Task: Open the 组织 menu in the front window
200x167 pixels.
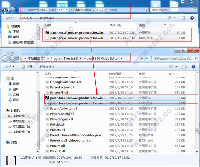Action: coord(10,67)
